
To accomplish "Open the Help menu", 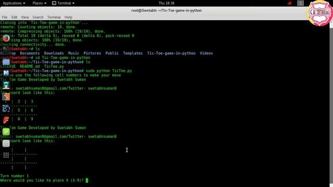I will coord(68,17).
